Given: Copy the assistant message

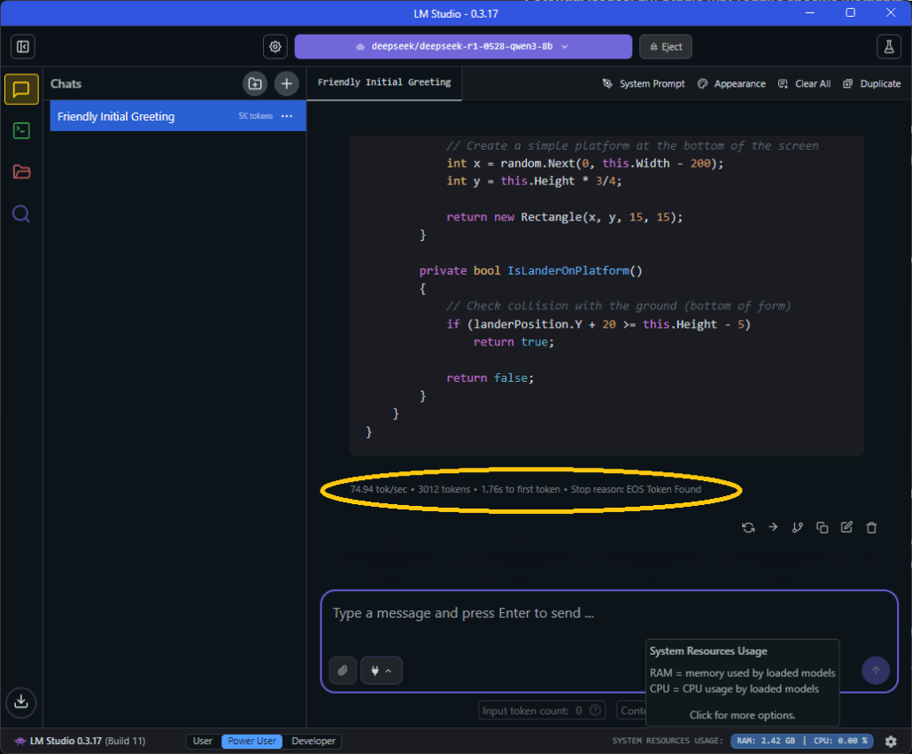Looking at the screenshot, I should click(x=822, y=528).
